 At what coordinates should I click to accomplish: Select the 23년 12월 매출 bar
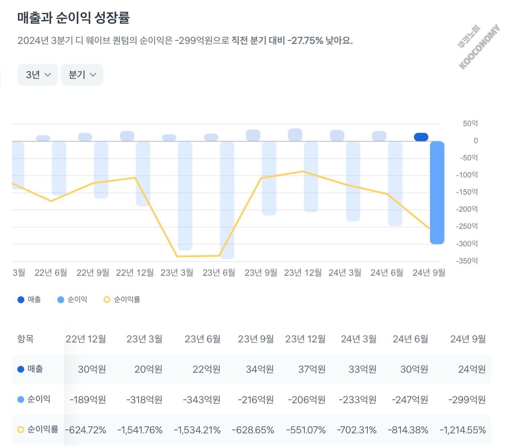(x=295, y=135)
